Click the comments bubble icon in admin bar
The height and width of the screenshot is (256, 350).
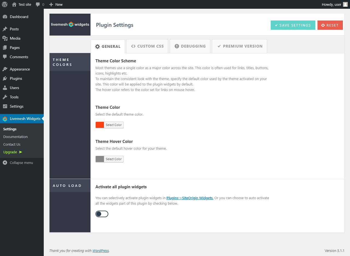pyautogui.click(x=38, y=4)
